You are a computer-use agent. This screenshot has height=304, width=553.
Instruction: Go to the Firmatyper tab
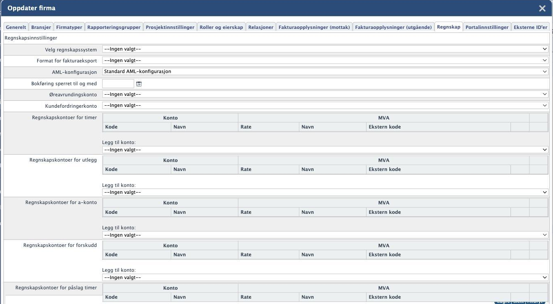[69, 27]
